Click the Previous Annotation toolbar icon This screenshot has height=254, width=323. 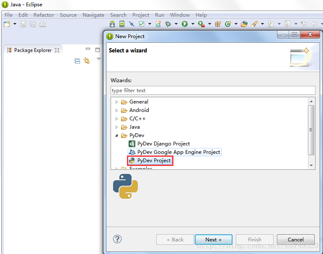point(287,24)
